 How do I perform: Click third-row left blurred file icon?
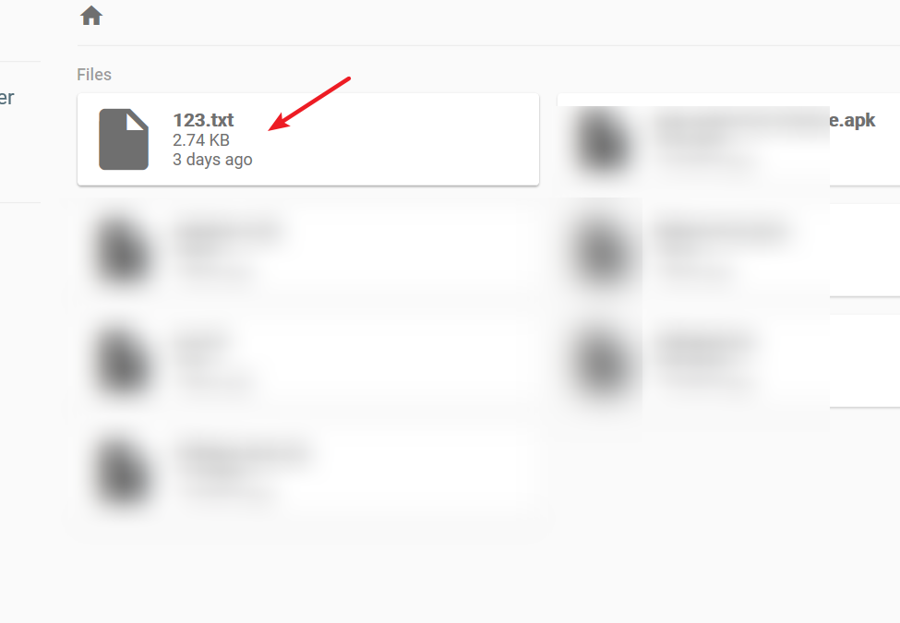coord(124,363)
